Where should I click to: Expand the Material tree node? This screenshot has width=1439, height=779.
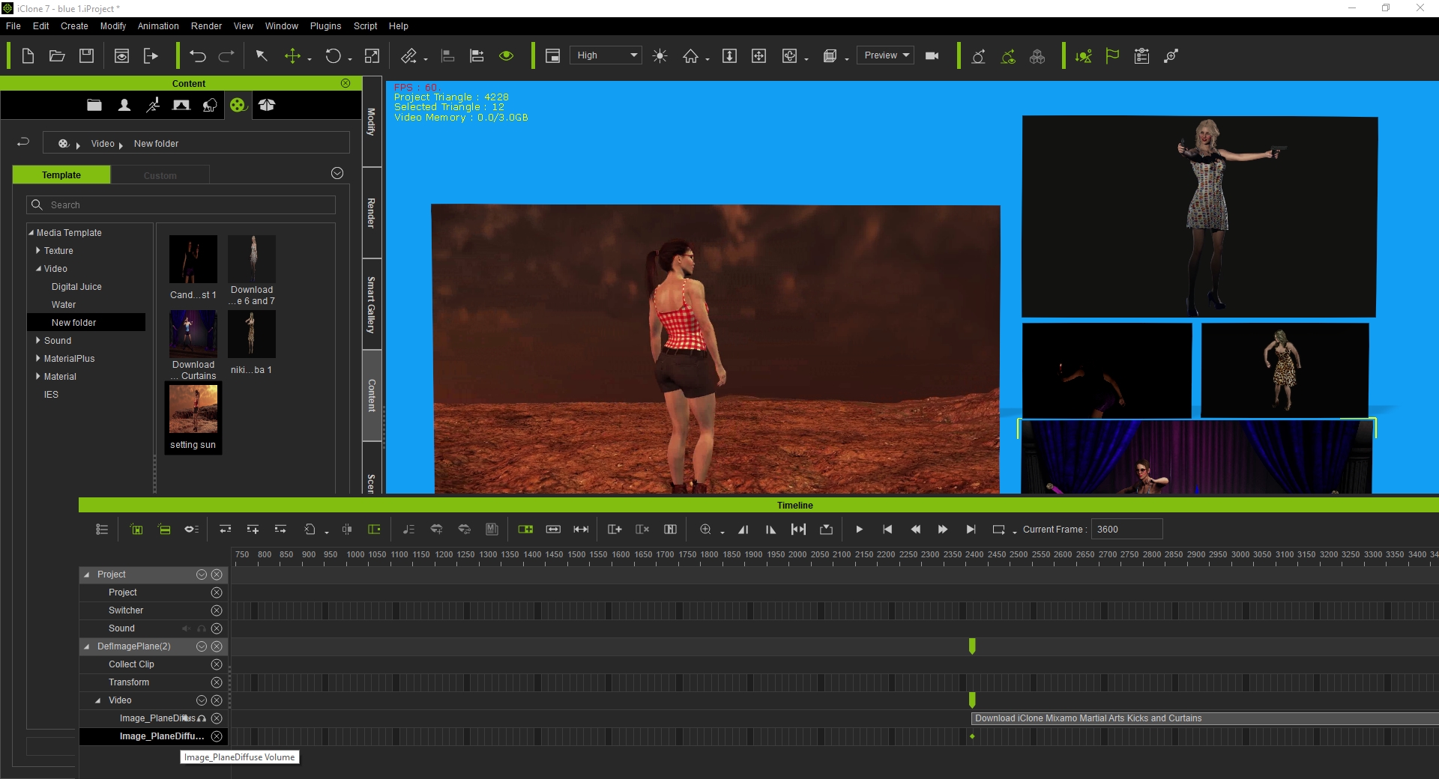pos(37,377)
